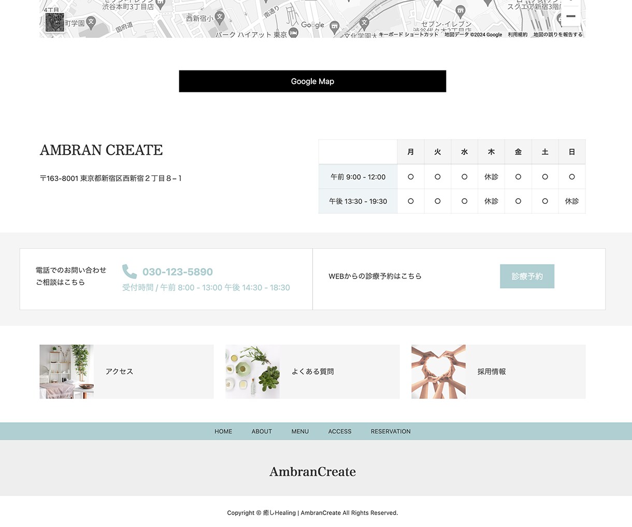Select the Park Hyatt Tokyo hotel pin
632x527 pixels.
pos(293,34)
